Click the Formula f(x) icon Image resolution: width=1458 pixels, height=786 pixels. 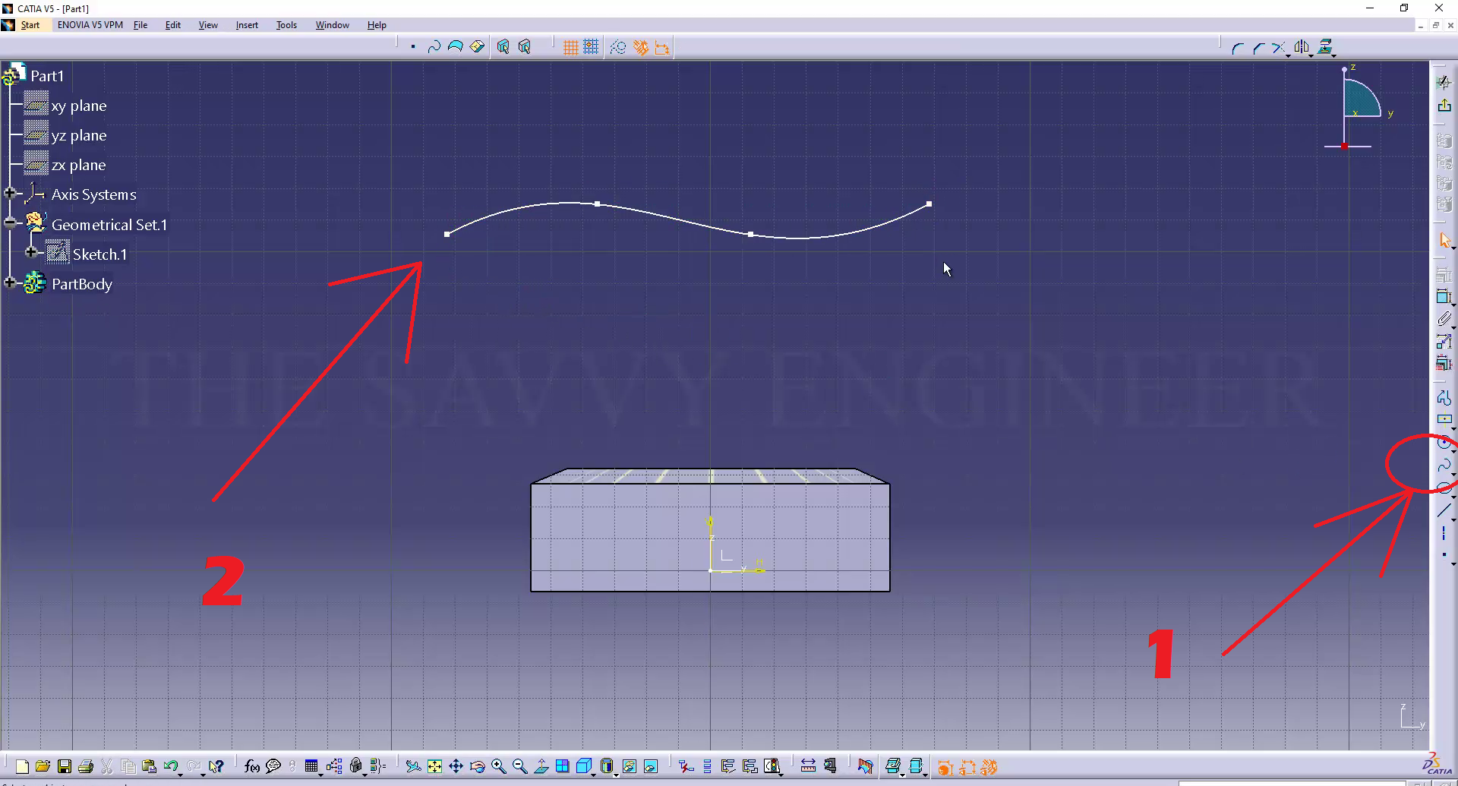click(251, 766)
